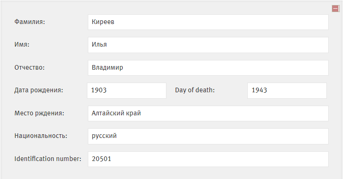The width and height of the screenshot is (343, 179).
Task: Place cursor right after the word Киреев
Action: point(115,22)
